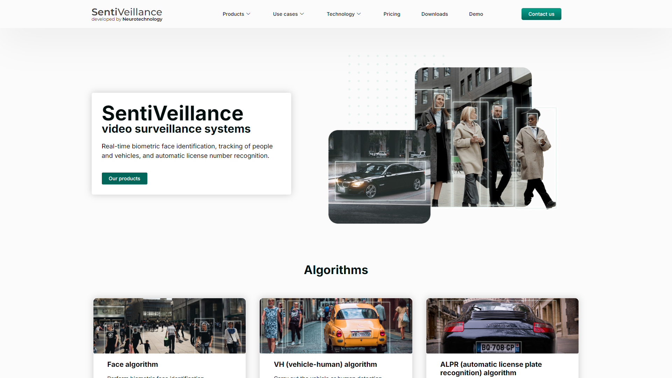This screenshot has width=672, height=378.
Task: Select the Demo tab
Action: (x=476, y=14)
